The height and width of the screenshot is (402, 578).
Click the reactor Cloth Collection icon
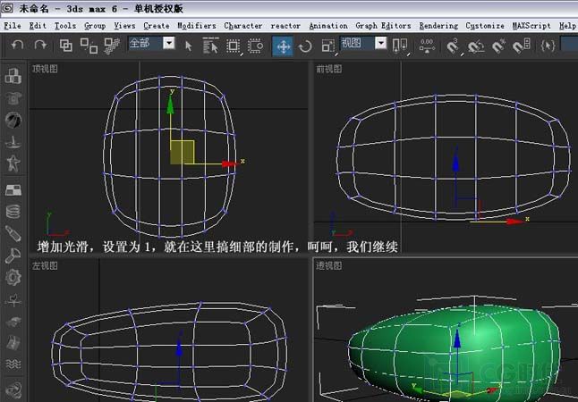[x=13, y=98]
